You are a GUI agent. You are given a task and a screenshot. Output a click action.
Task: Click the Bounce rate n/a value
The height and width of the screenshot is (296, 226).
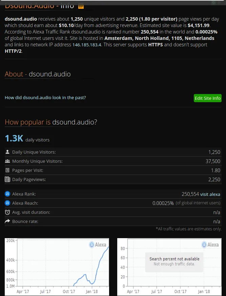coord(217,222)
